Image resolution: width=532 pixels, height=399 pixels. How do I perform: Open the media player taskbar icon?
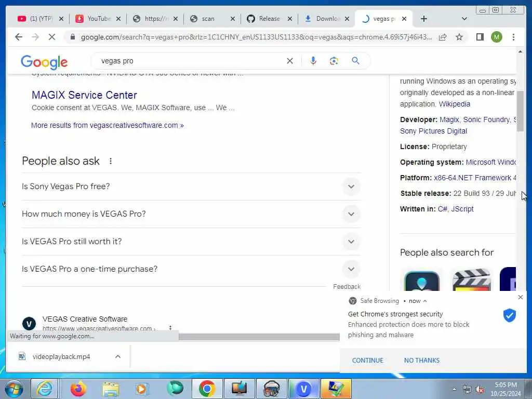tap(141, 389)
